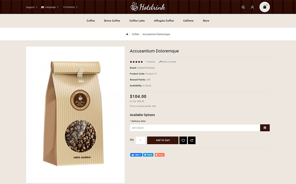Open the search magnifier icon

(243, 7)
